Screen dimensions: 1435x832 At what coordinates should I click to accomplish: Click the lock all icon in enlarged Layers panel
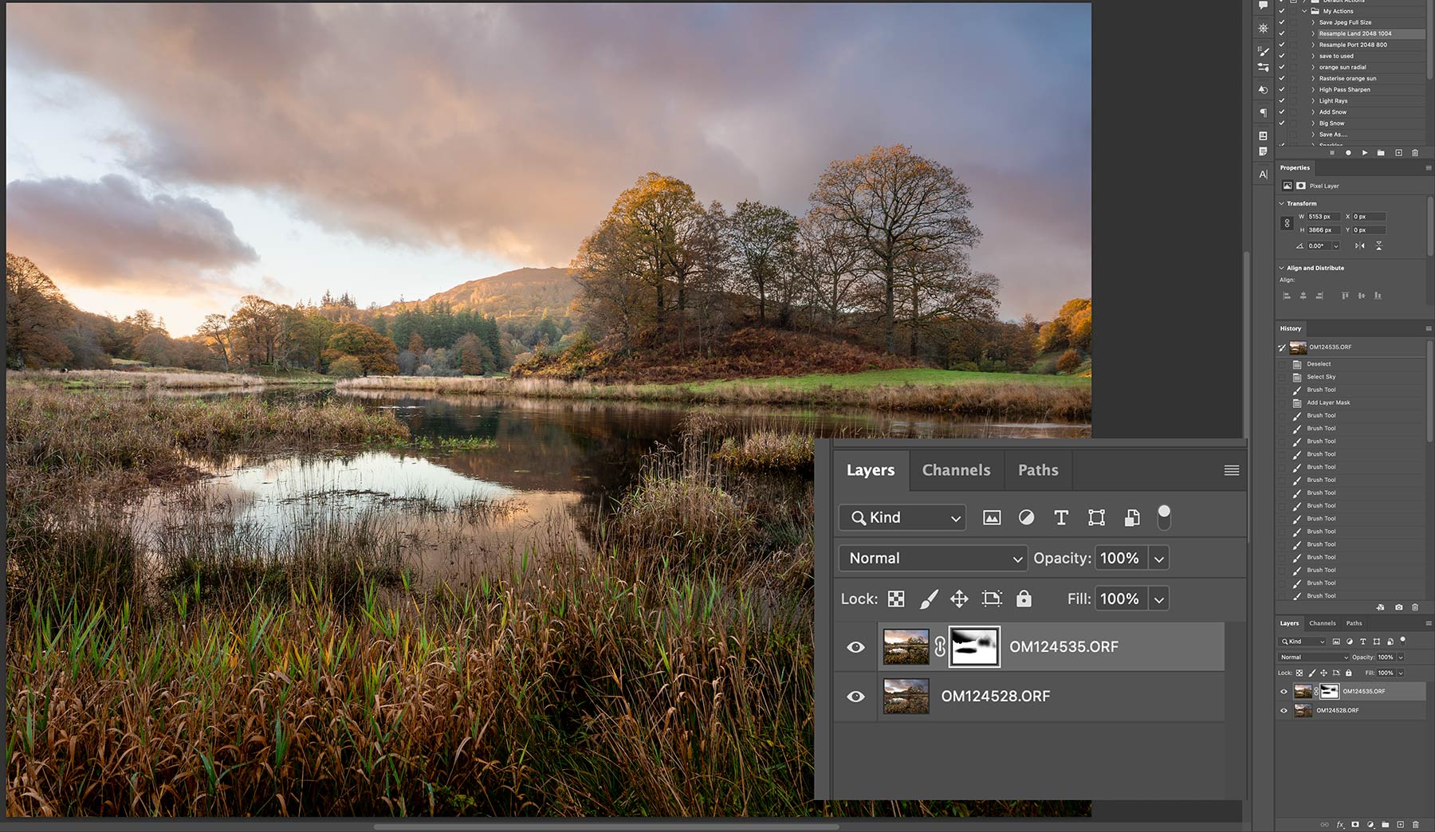1024,598
